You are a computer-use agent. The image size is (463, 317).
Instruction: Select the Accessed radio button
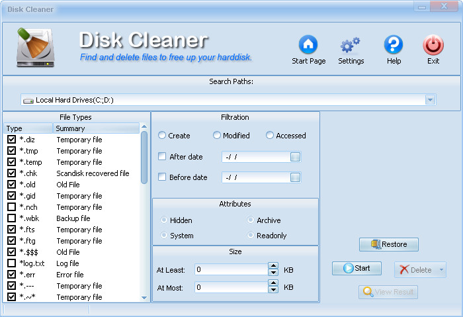(270, 135)
